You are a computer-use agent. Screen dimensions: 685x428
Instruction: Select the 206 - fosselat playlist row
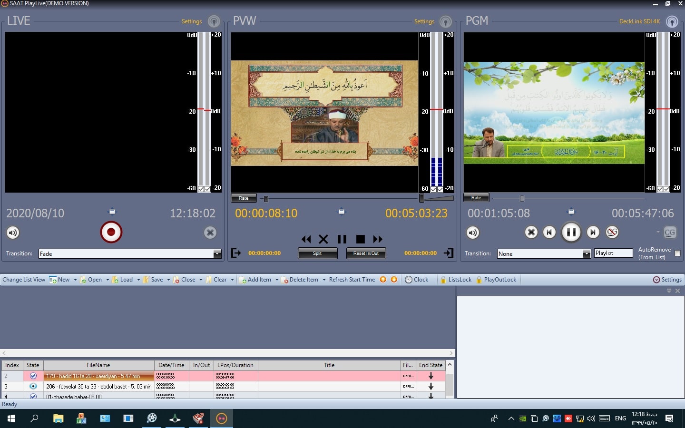point(98,387)
